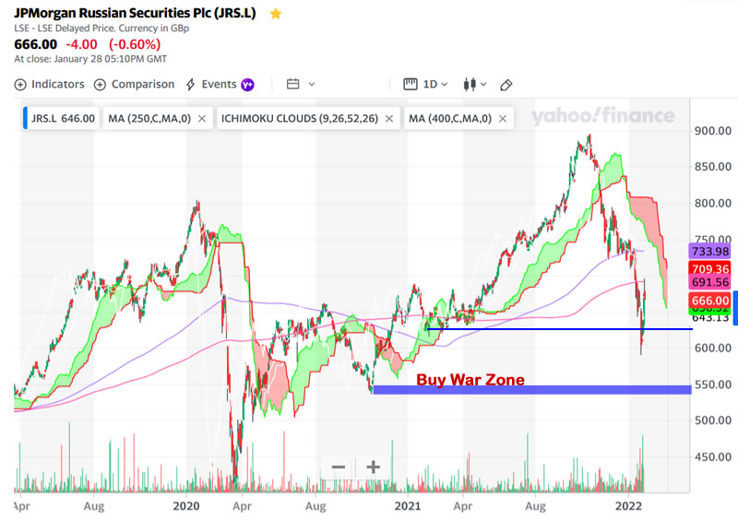Click the (-0.60%) percent change value
Viewport: 738px width, 532px height.
[x=135, y=44]
